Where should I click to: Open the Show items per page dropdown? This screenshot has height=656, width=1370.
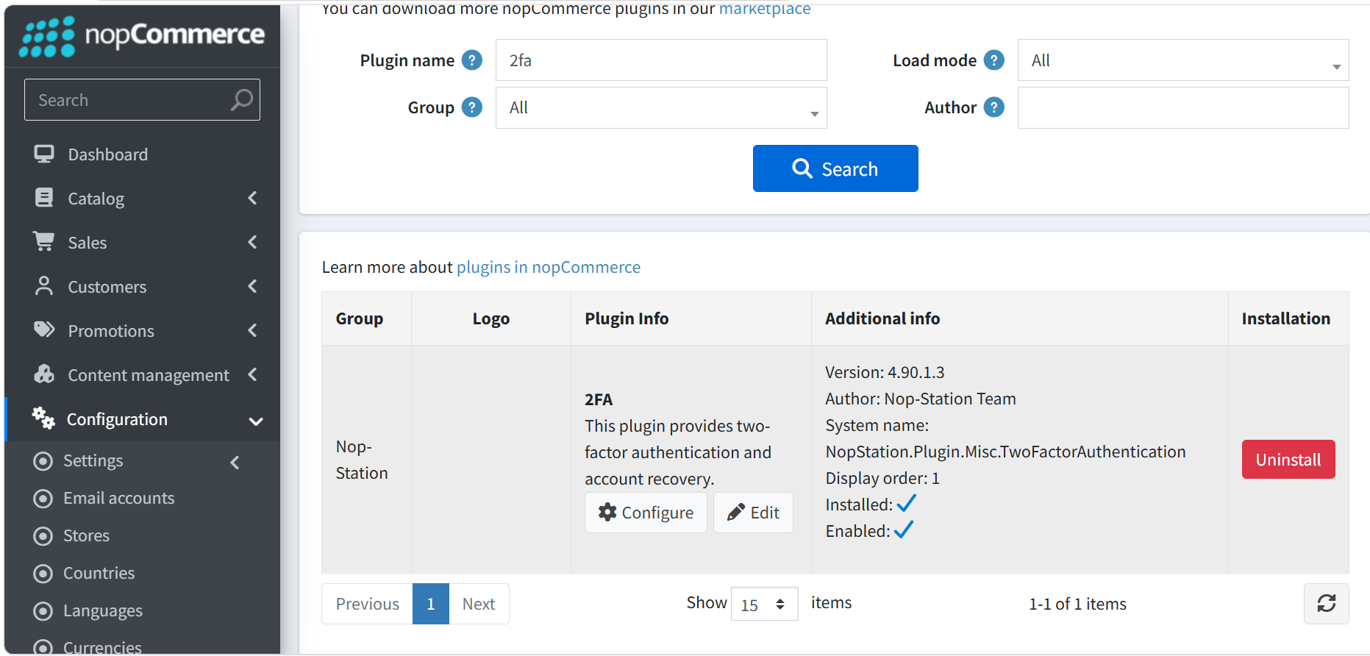click(764, 604)
